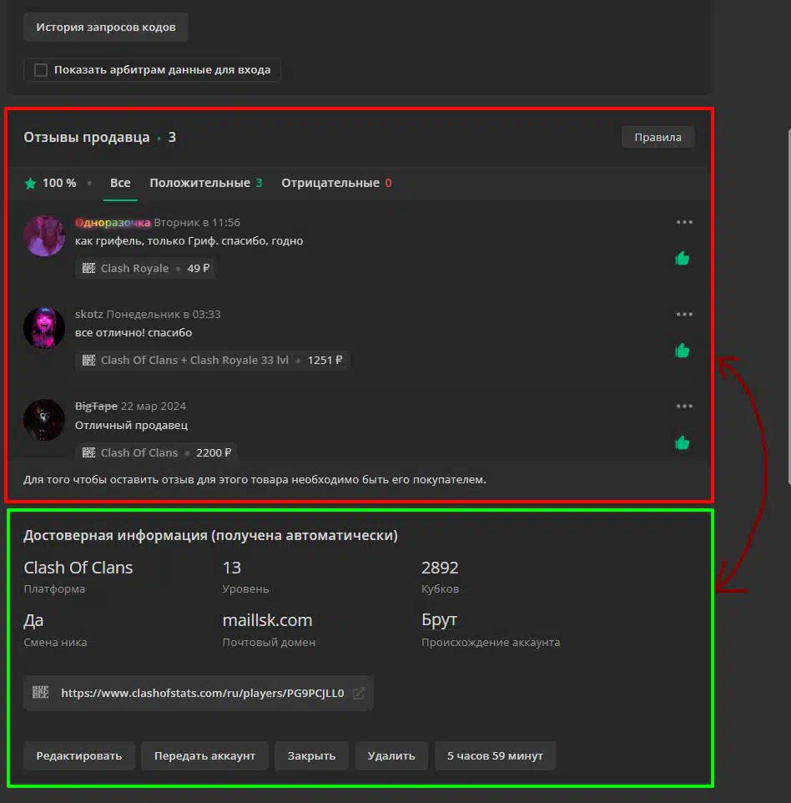Open BigTape's avatar thumbnail
The width and height of the screenshot is (791, 803).
44,420
